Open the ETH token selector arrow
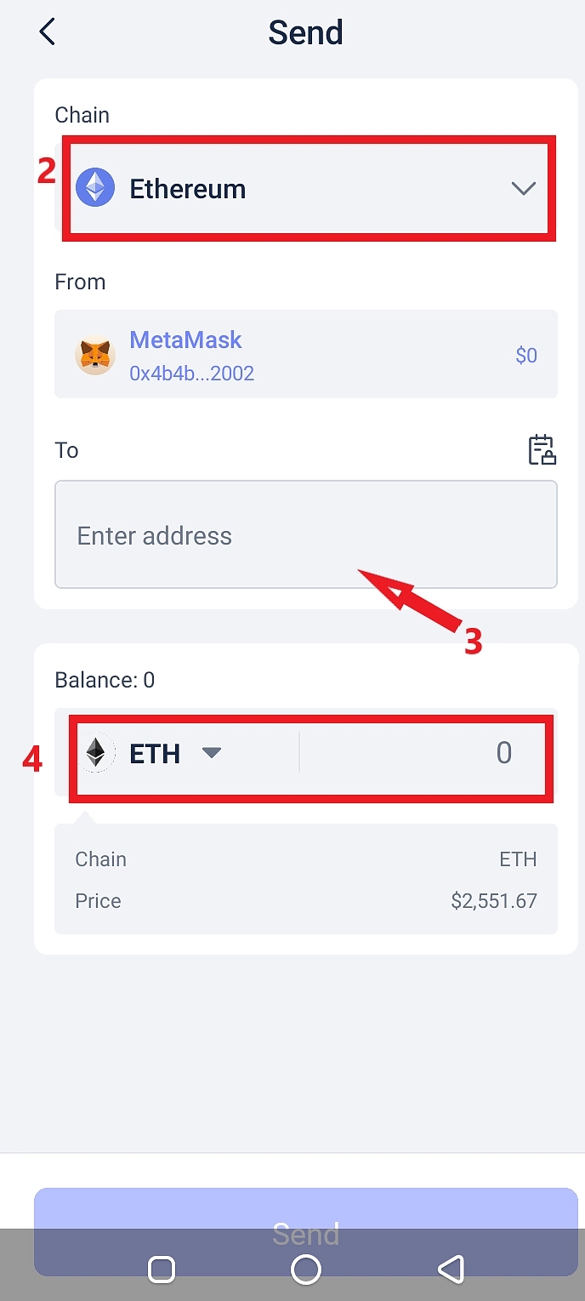 click(212, 753)
